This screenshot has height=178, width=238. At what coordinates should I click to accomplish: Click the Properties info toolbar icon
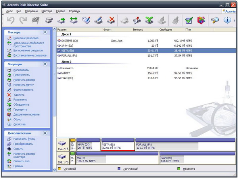tap(227, 20)
